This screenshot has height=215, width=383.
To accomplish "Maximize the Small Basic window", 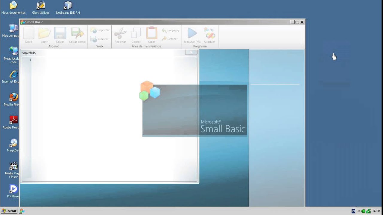I will coord(297,22).
